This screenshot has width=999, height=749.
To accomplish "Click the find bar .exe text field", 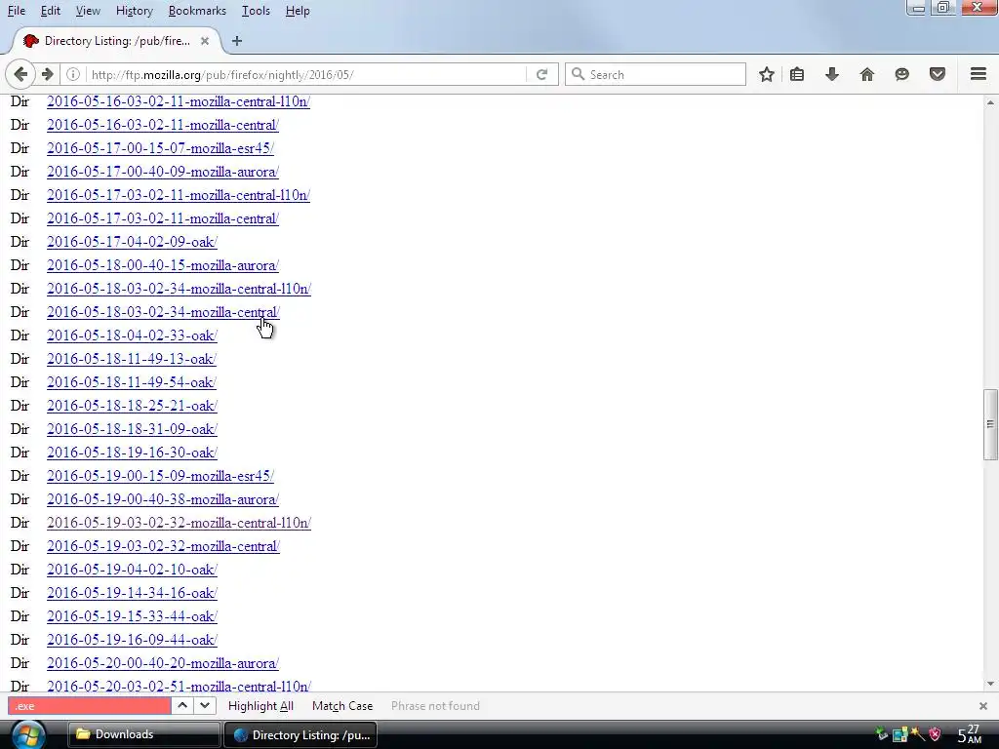I will (89, 706).
